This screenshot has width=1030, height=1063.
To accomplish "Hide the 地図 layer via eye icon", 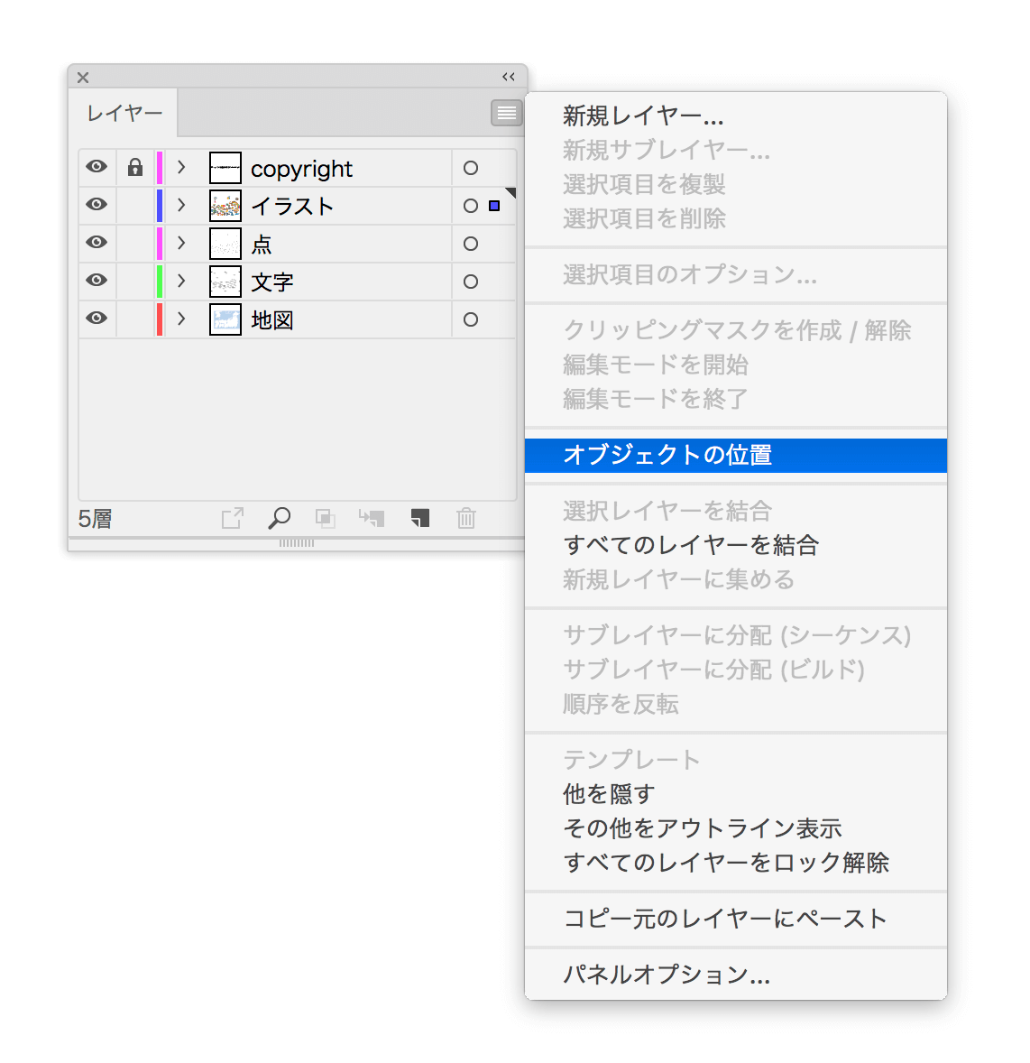I will (97, 319).
